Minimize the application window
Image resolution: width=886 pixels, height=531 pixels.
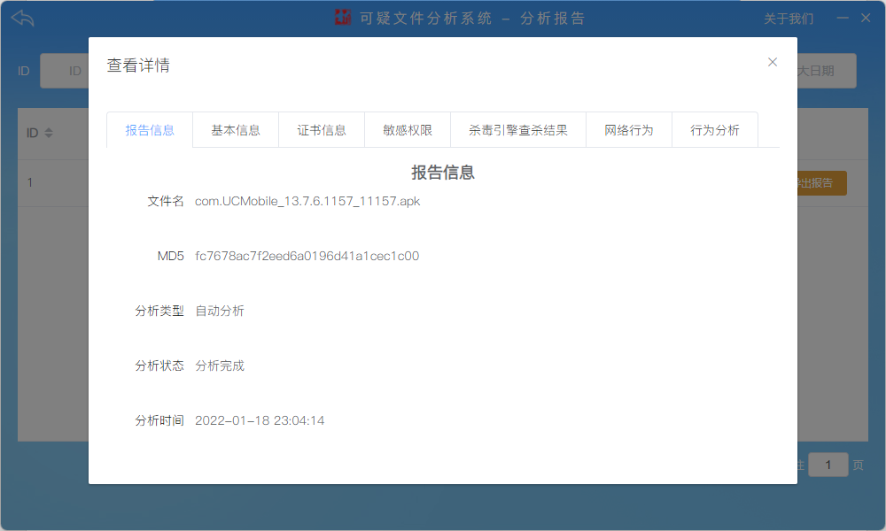click(843, 18)
